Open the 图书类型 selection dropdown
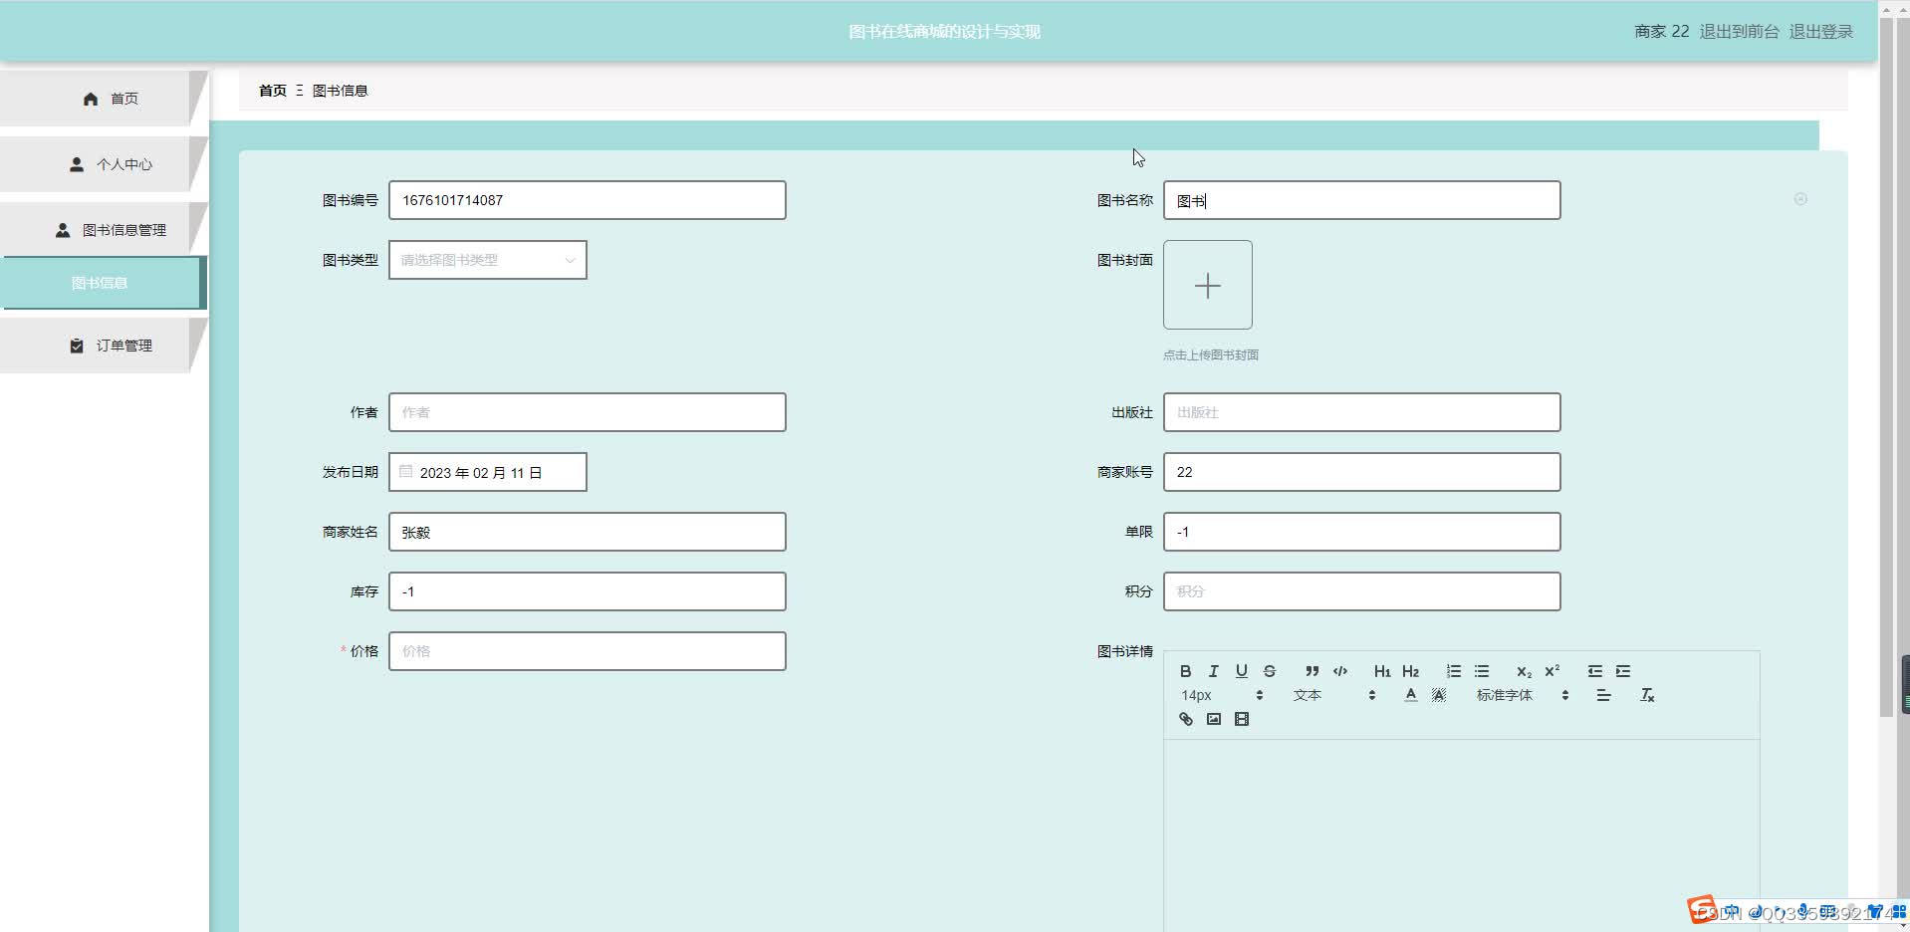1910x932 pixels. click(x=488, y=260)
